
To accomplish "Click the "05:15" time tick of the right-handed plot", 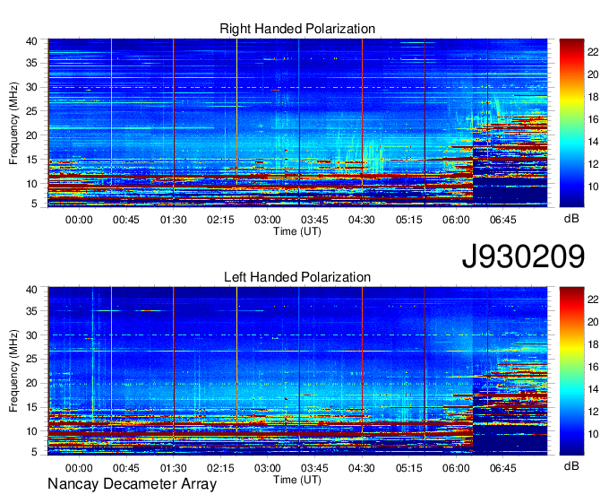I will (408, 220).
